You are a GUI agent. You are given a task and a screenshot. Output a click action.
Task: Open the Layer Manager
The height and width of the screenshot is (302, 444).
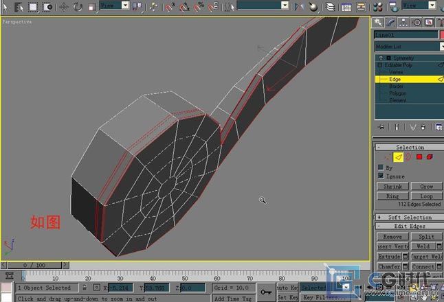point(330,7)
